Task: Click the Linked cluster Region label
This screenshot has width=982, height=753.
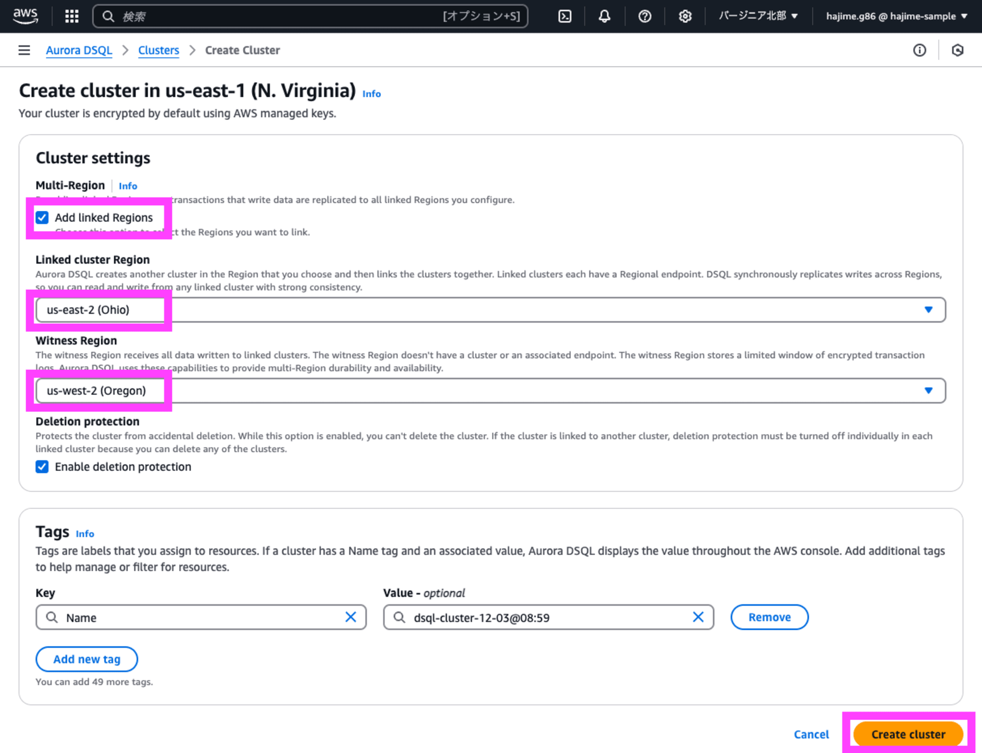Action: [93, 259]
